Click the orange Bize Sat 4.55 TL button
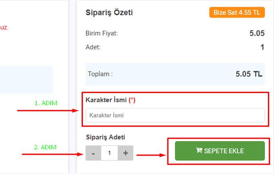 tap(237, 12)
